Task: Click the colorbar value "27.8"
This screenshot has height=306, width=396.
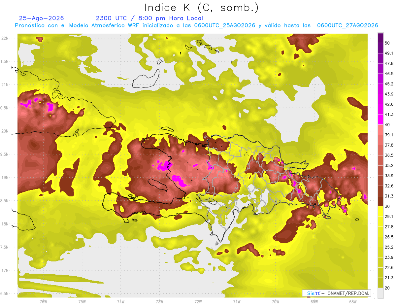Action: (x=389, y=226)
